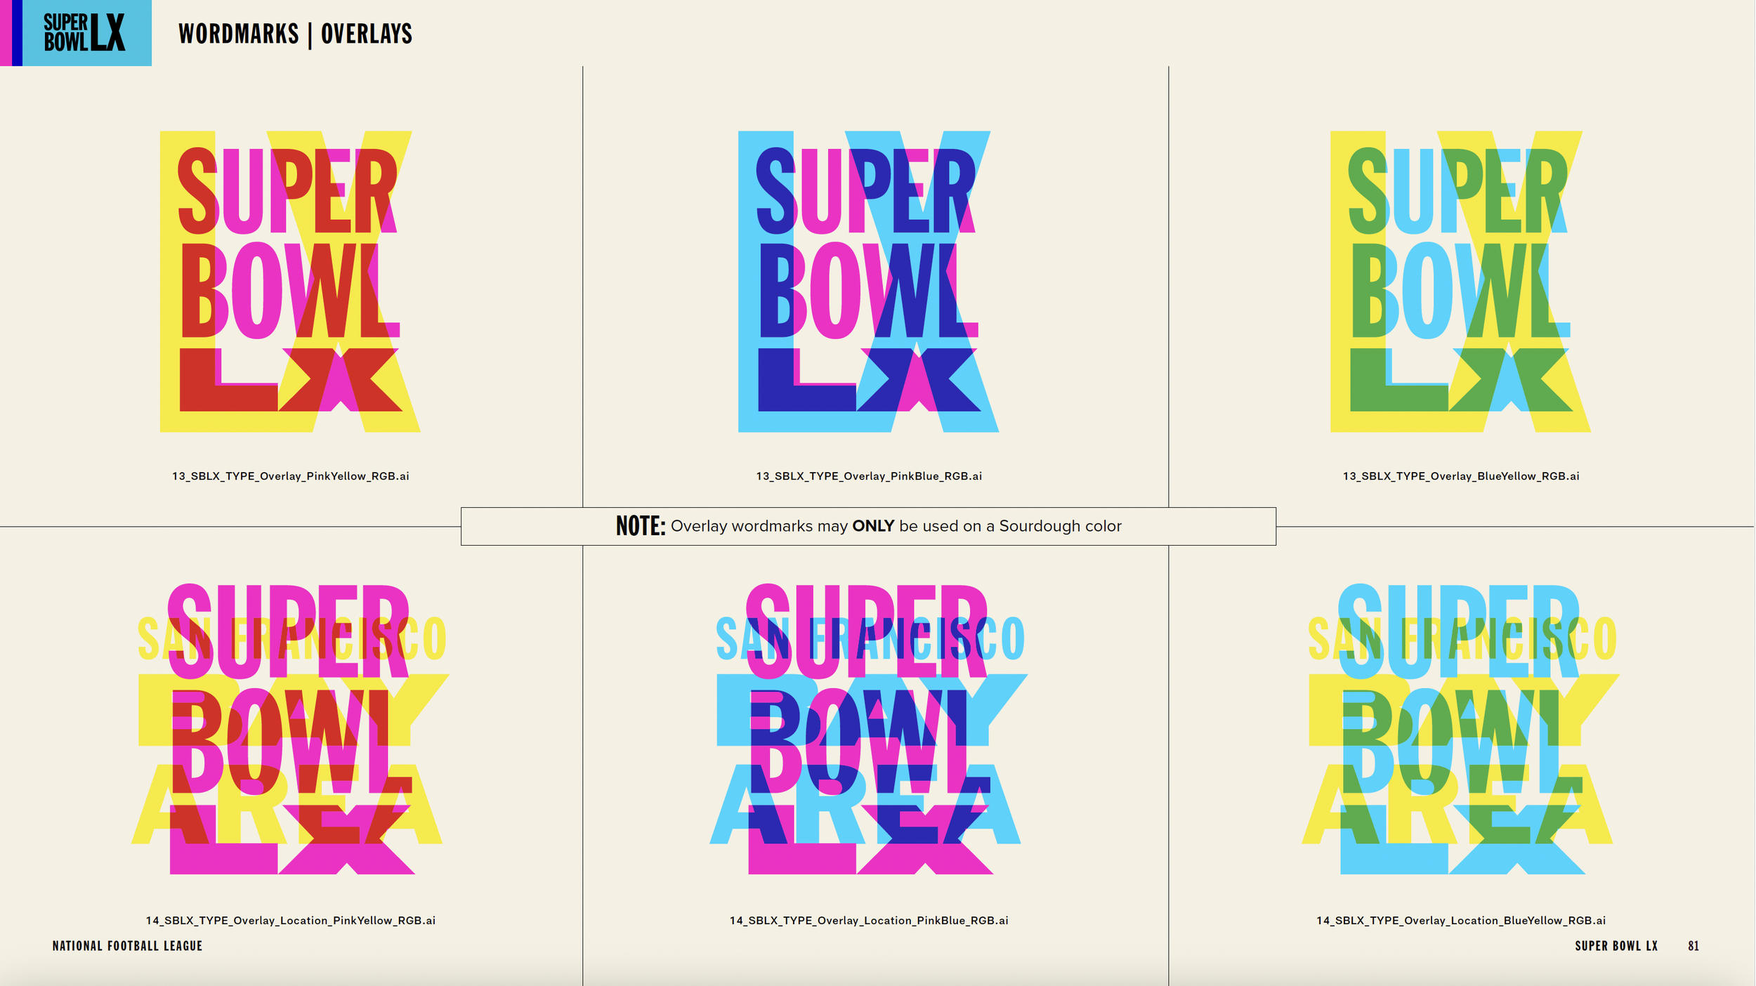Click the page number 81
The image size is (1756, 986).
1693,946
